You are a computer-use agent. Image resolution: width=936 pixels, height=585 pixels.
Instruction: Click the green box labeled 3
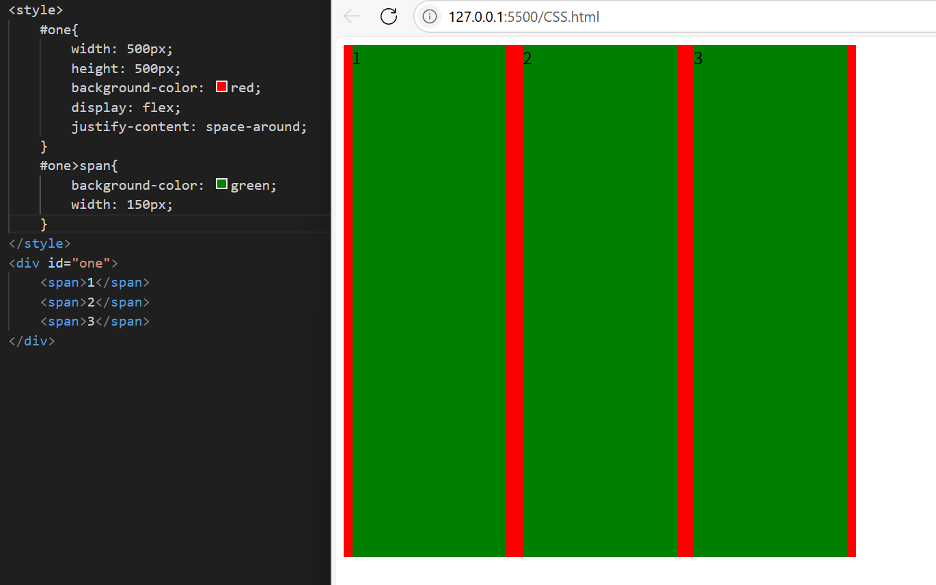(x=771, y=301)
